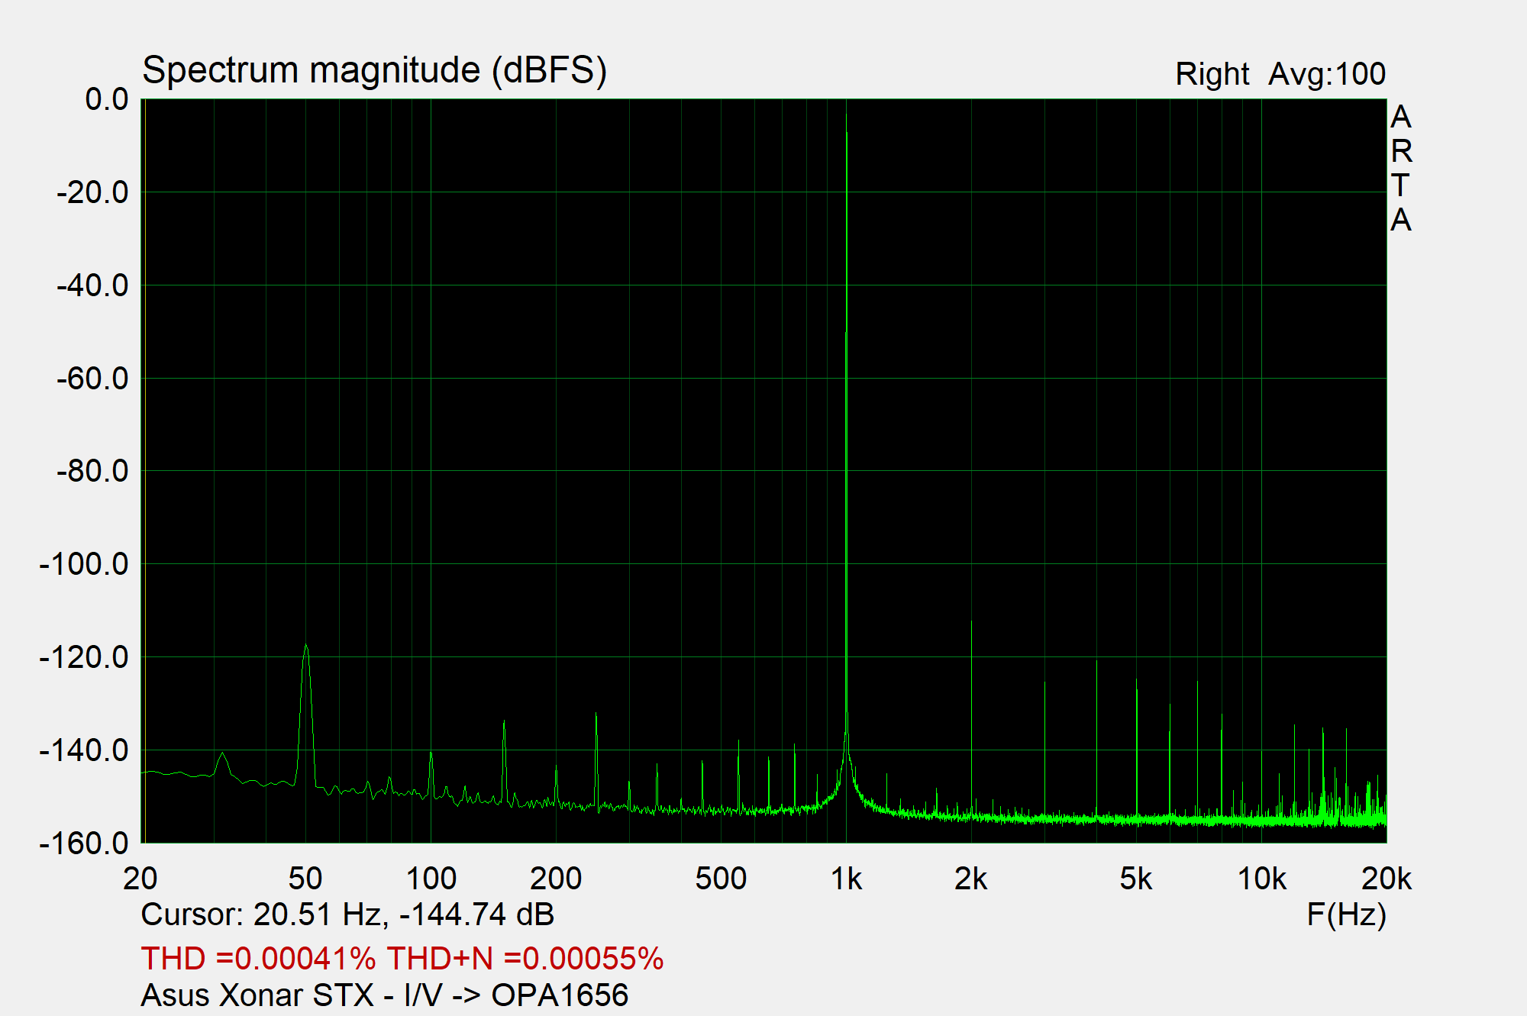Click the '0.0' y-axis label
The image size is (1527, 1016).
(x=107, y=99)
